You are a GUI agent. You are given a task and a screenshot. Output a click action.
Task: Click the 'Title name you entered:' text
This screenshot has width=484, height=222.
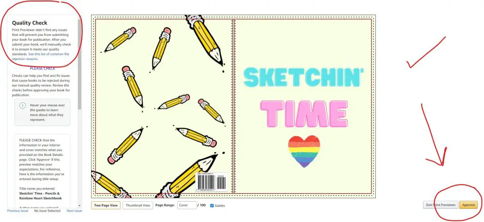click(36, 189)
